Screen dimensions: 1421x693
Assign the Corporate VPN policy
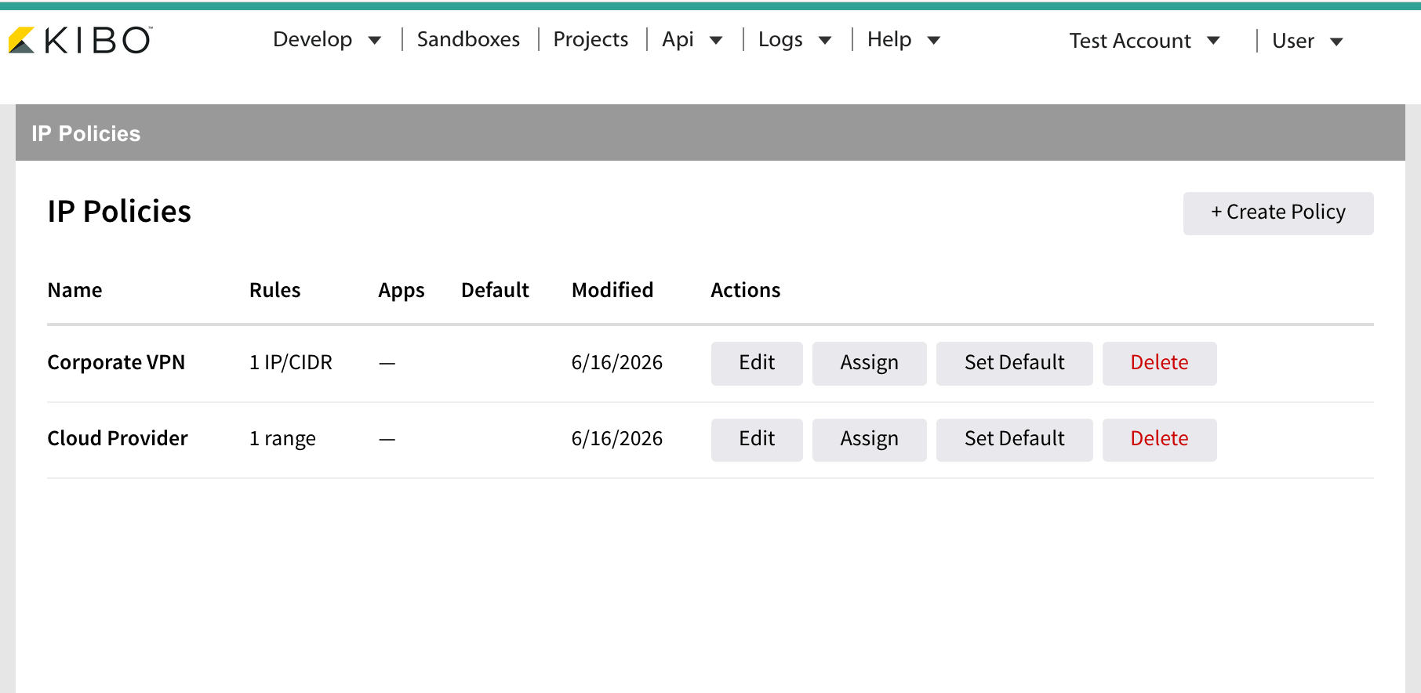click(x=869, y=363)
